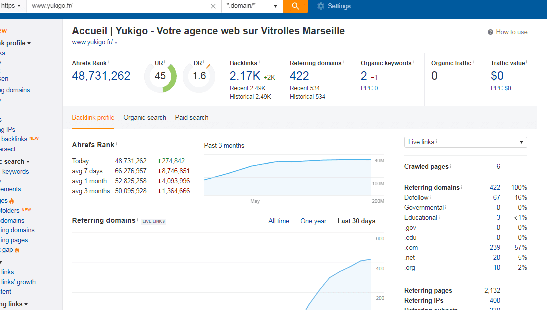This screenshot has height=310, width=547.
Task: Click avg 7 days rank 66,276,957
Action: click(131, 171)
